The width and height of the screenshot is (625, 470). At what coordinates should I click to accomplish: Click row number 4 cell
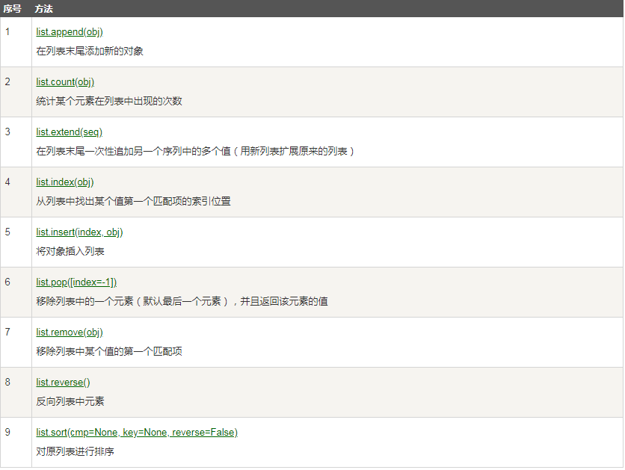click(x=16, y=192)
